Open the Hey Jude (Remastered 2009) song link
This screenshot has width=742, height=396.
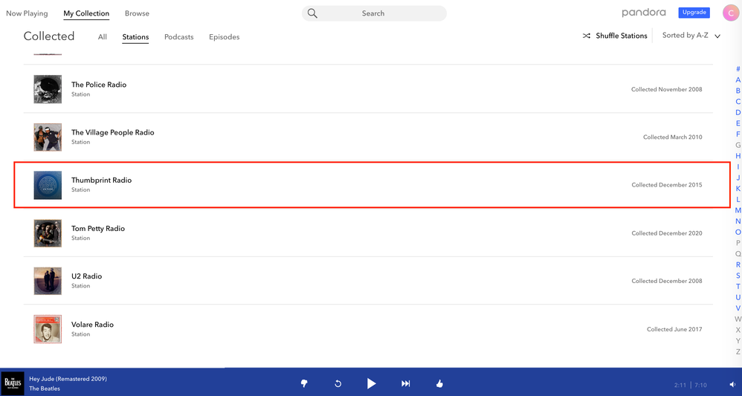(68, 378)
